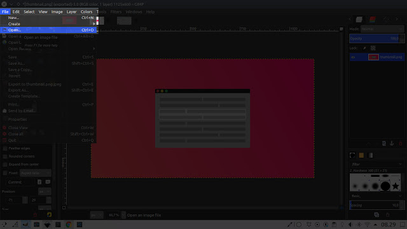407x229 pixels.
Task: Toggle the lock alpha channel icon
Action: pyautogui.click(x=373, y=48)
